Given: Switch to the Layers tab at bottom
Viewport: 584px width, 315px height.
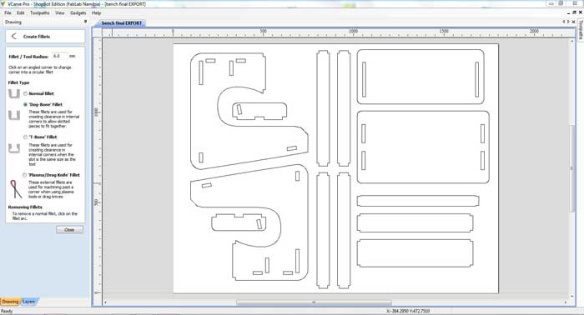Looking at the screenshot, I should coord(28,302).
